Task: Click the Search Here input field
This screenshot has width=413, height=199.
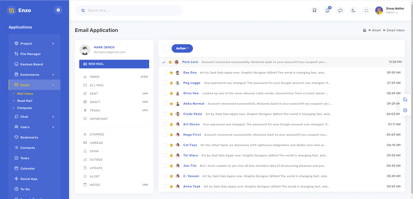Action: coord(130,11)
